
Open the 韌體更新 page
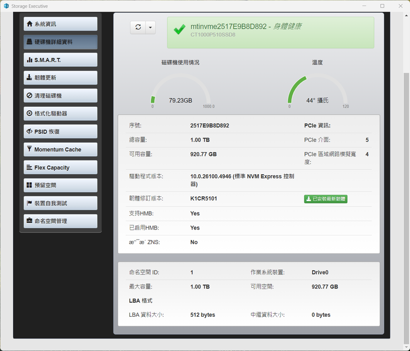tap(60, 78)
